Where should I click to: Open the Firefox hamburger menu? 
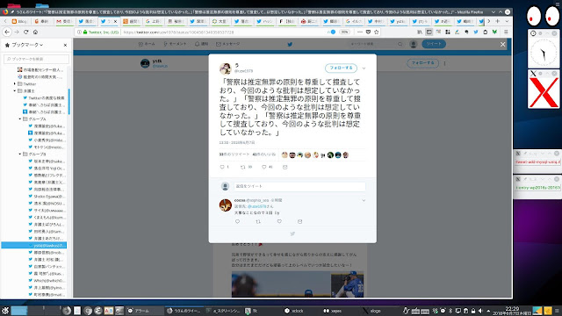[506, 32]
